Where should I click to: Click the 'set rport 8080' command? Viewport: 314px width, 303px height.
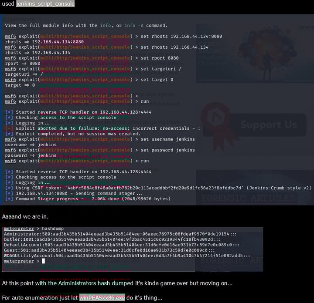click(x=160, y=58)
